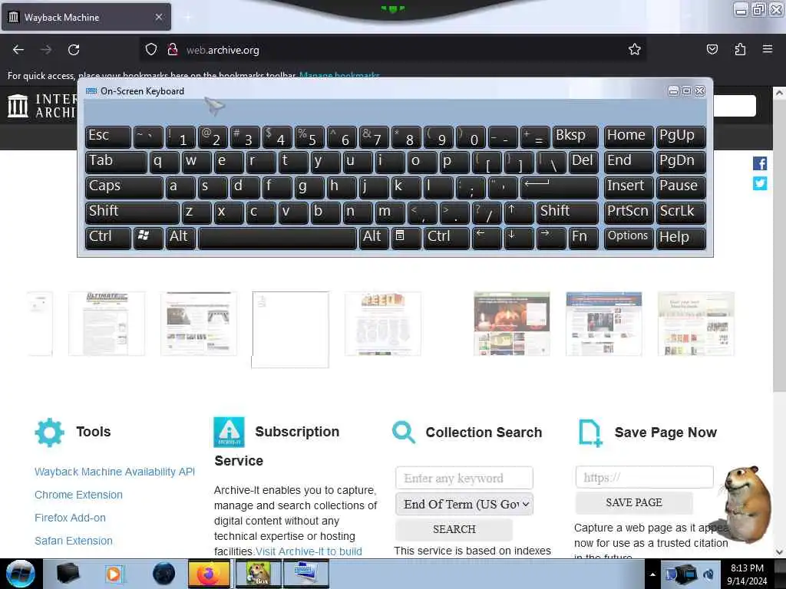Click the left arrow key on keyboard
This screenshot has width=786, height=589.
coord(486,238)
